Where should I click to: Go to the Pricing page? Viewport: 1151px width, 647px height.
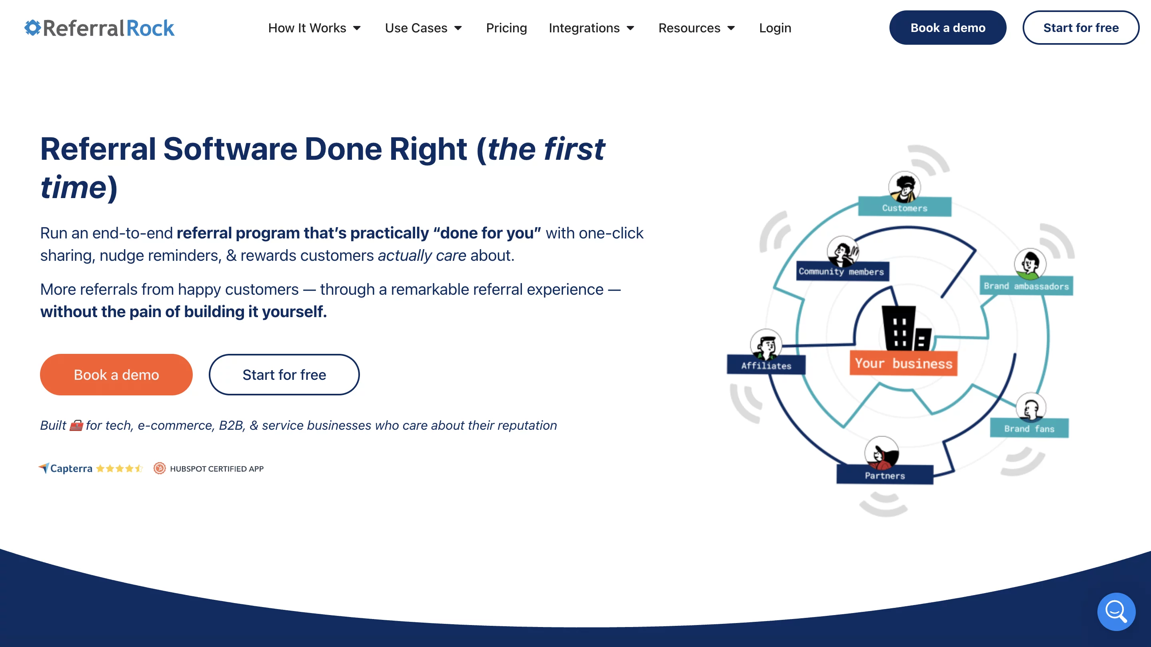(506, 28)
